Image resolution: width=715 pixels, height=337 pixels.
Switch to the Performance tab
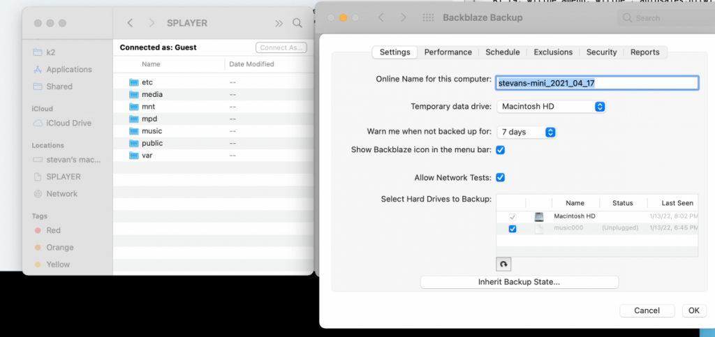coord(448,52)
